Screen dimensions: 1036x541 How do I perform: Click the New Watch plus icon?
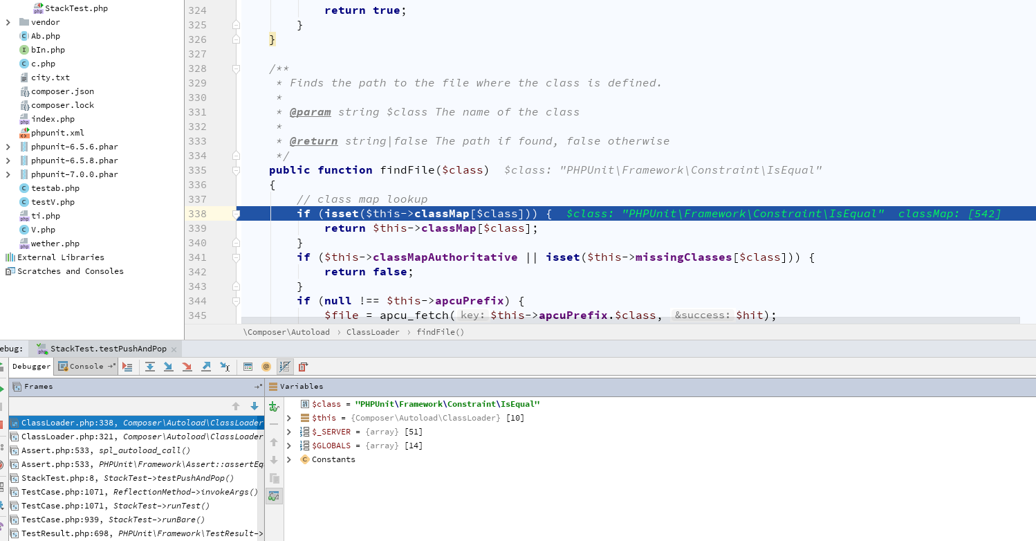point(274,406)
